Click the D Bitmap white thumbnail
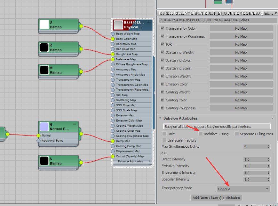Screen dimensions: 278x206 click(44, 24)
